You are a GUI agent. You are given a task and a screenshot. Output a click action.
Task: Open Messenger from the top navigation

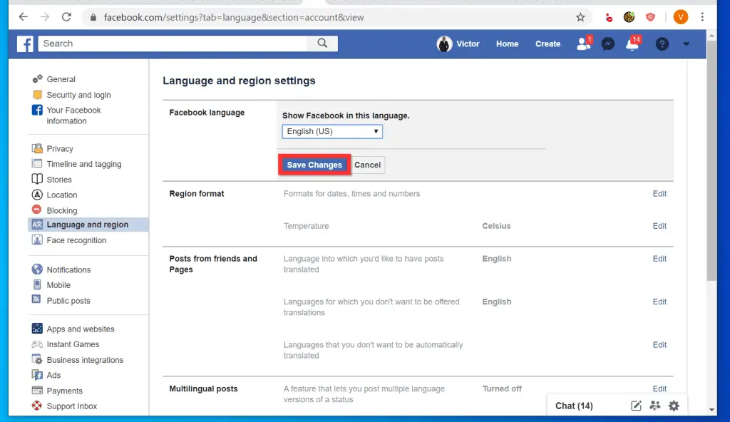coord(607,44)
